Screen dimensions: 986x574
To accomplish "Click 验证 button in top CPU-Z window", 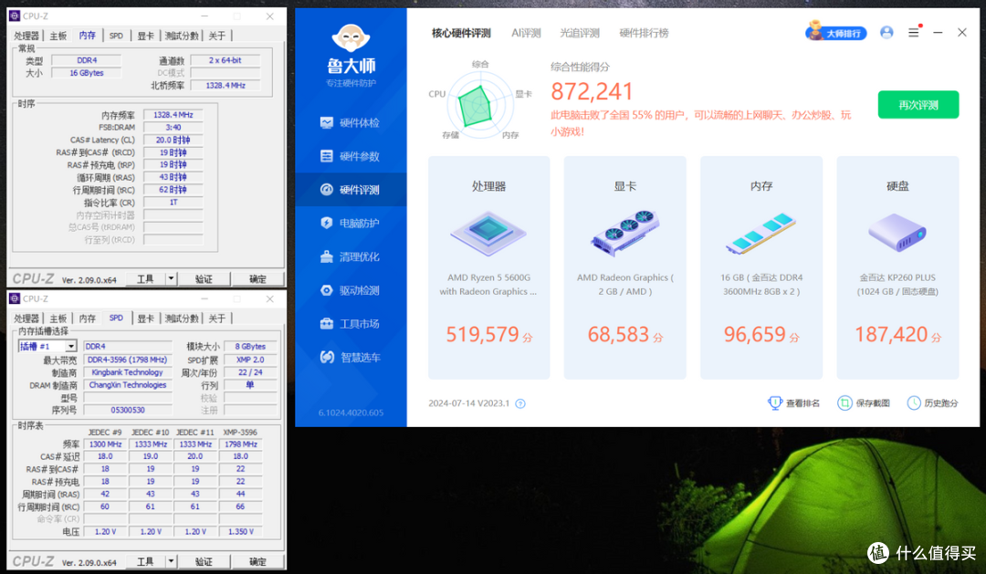I will tap(204, 278).
